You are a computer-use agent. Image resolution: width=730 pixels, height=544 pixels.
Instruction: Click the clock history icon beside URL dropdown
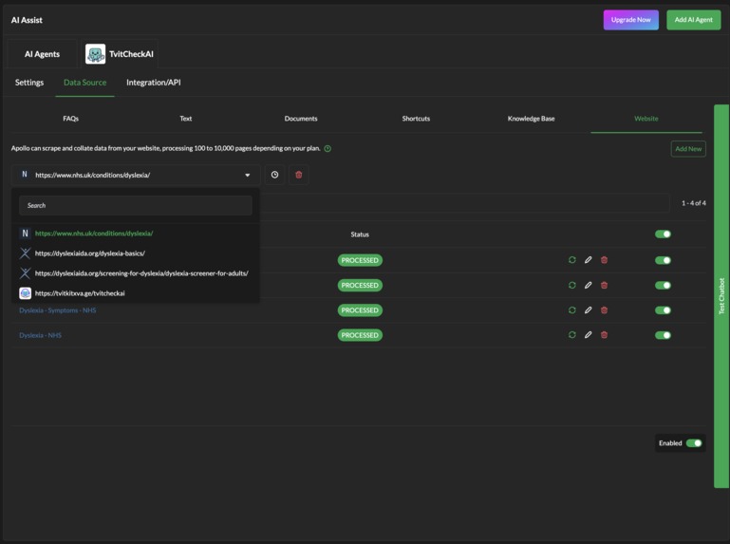(x=274, y=175)
